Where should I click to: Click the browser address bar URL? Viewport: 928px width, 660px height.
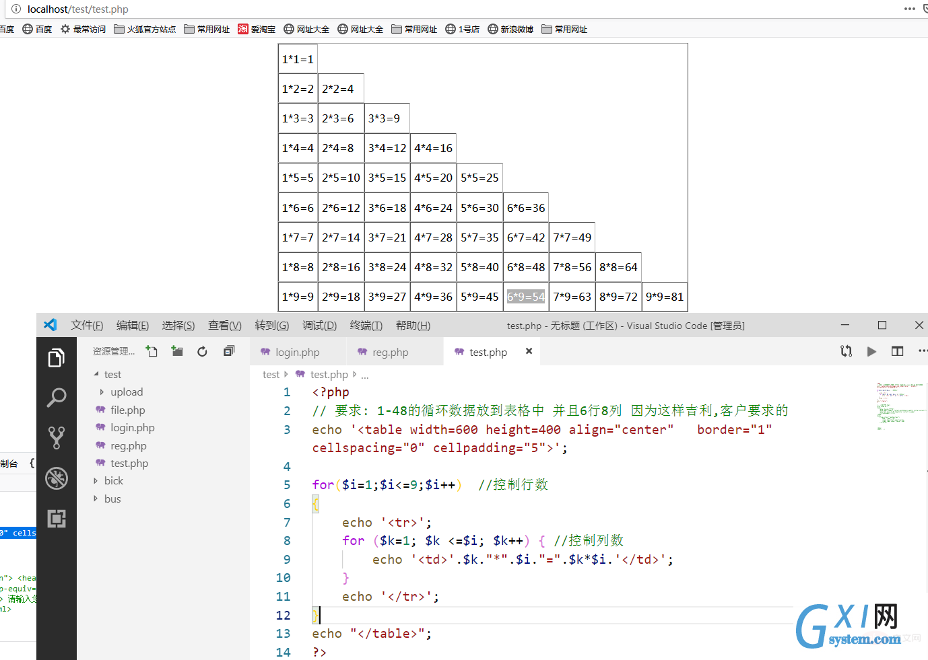click(x=78, y=9)
